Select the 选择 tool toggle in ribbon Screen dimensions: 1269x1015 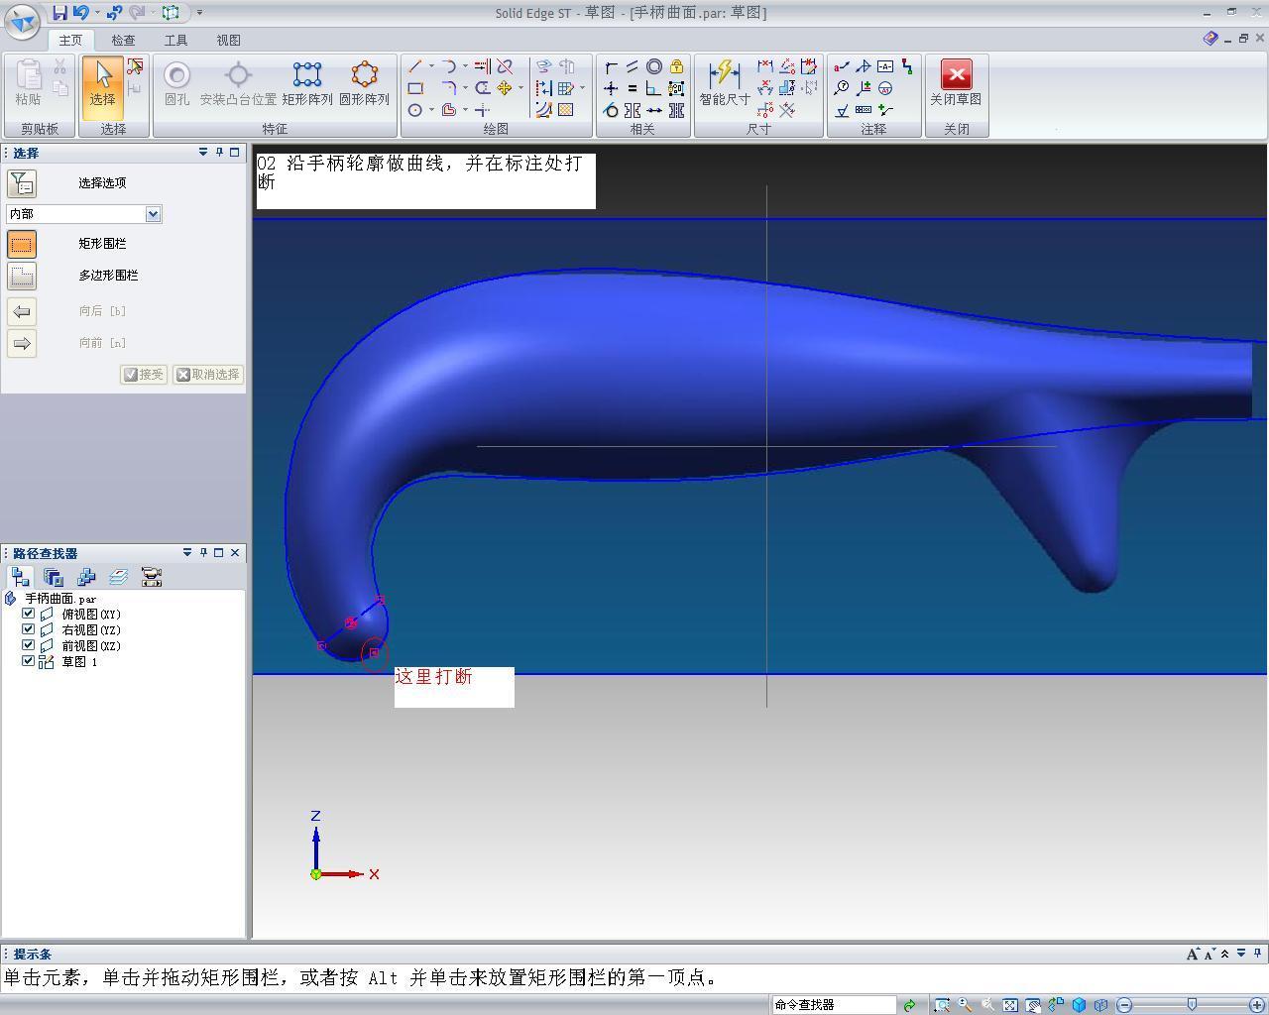[x=103, y=87]
